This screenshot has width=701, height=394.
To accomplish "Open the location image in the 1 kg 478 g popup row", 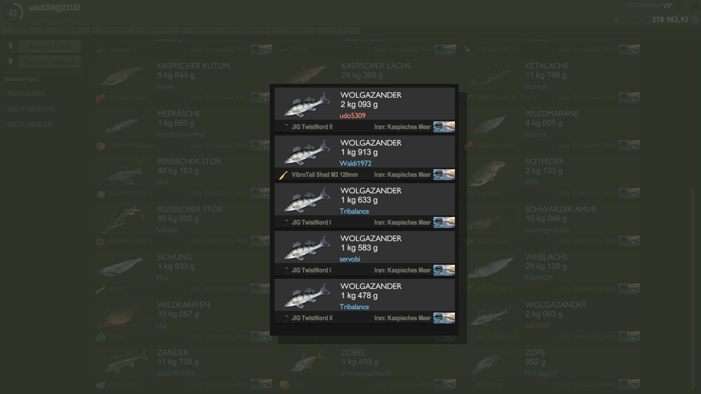I will tap(444, 318).
